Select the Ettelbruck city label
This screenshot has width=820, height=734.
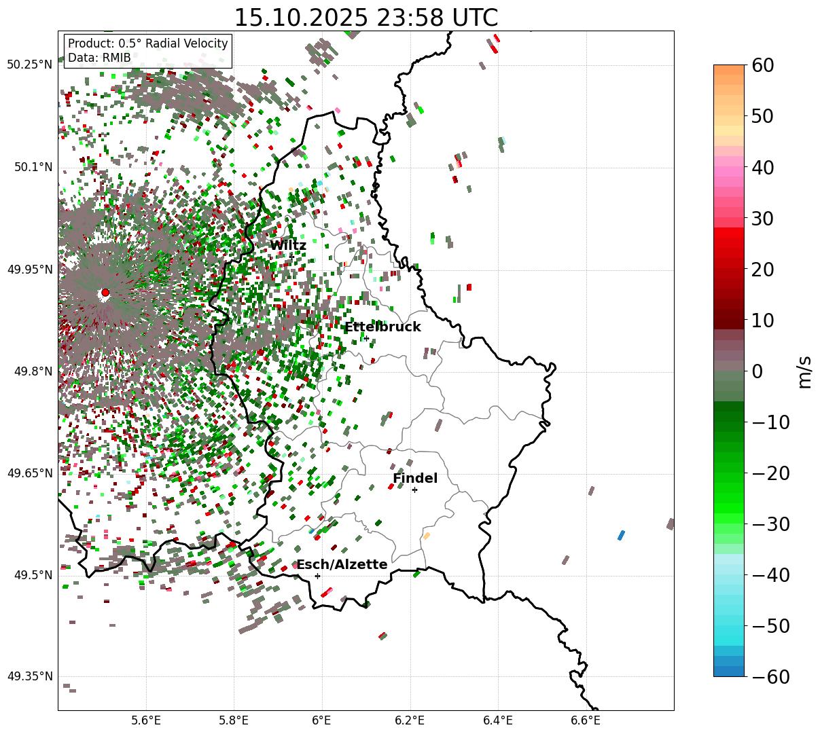tap(382, 327)
